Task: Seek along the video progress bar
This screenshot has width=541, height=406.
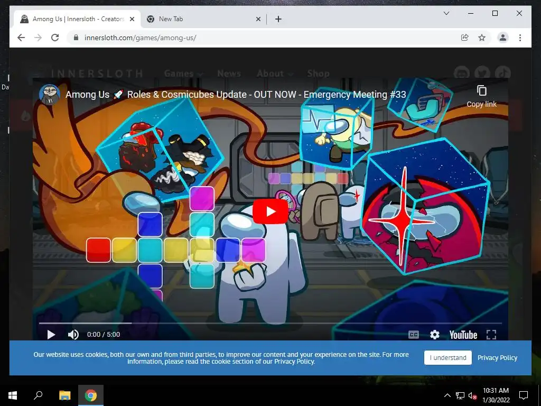Action: click(x=270, y=323)
